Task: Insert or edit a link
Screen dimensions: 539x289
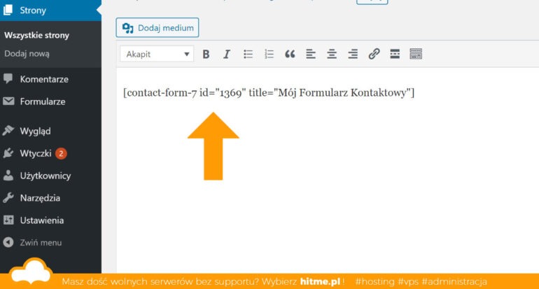Action: (x=374, y=54)
